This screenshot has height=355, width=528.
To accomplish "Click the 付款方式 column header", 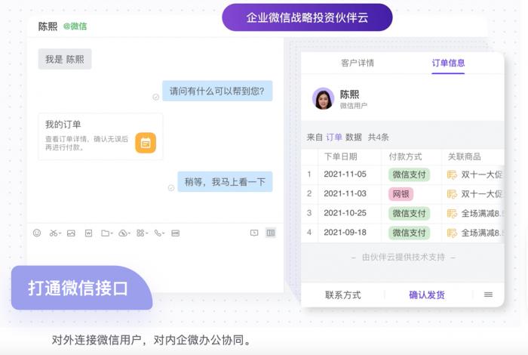I will 405,157.
